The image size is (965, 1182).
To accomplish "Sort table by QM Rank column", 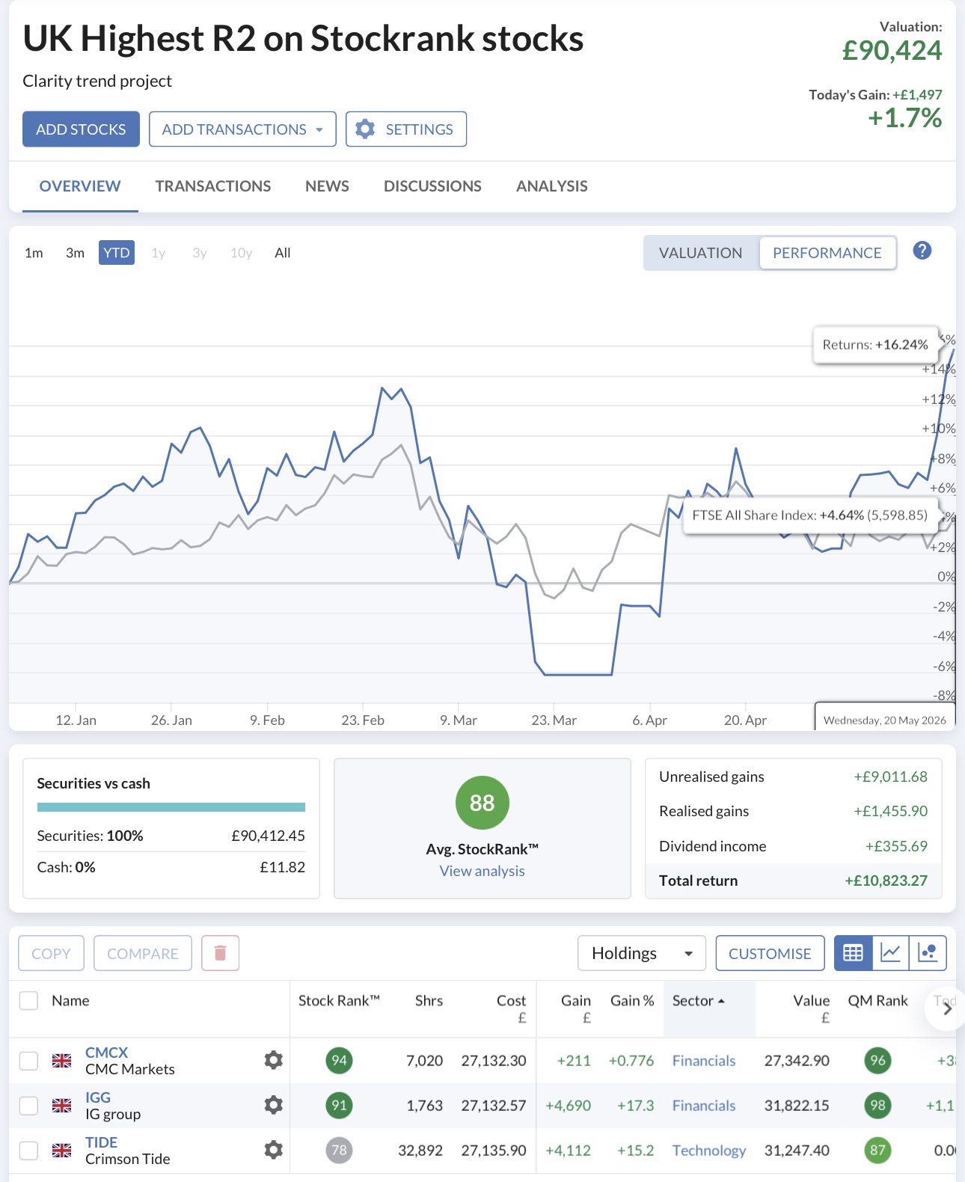I will click(877, 1001).
